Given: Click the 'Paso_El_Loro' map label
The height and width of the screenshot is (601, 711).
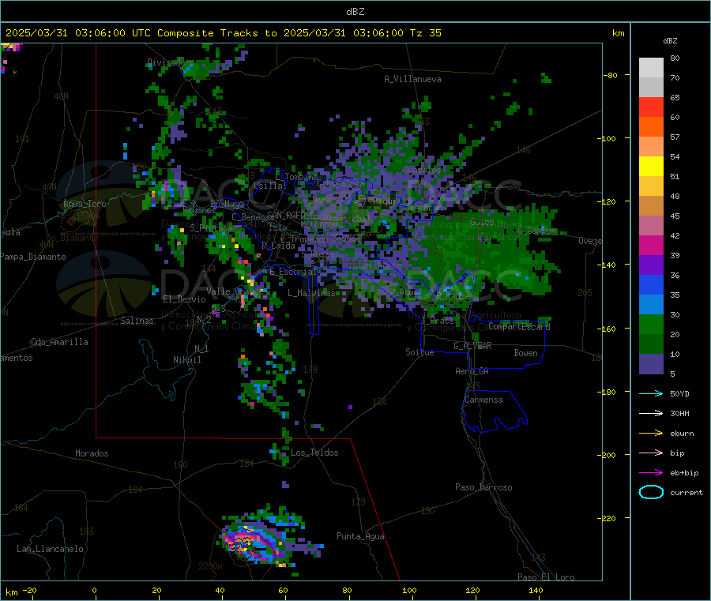Looking at the screenshot, I should click(x=546, y=577).
